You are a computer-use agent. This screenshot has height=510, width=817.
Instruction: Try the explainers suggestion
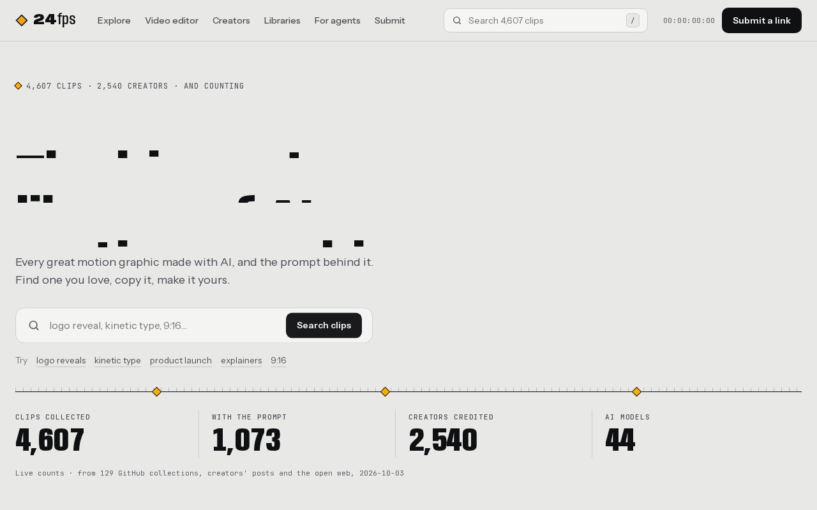point(241,361)
